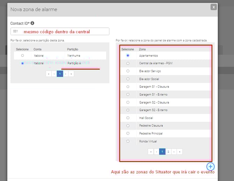
Task: Select Elevador Social zone radio button
Action: tap(128, 79)
